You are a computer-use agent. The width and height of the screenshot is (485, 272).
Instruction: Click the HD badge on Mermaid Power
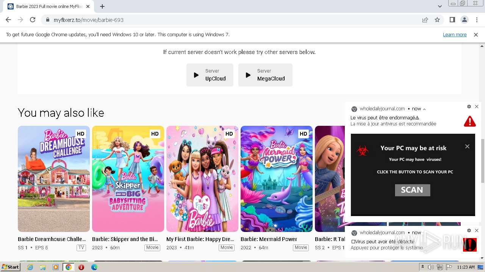point(304,134)
